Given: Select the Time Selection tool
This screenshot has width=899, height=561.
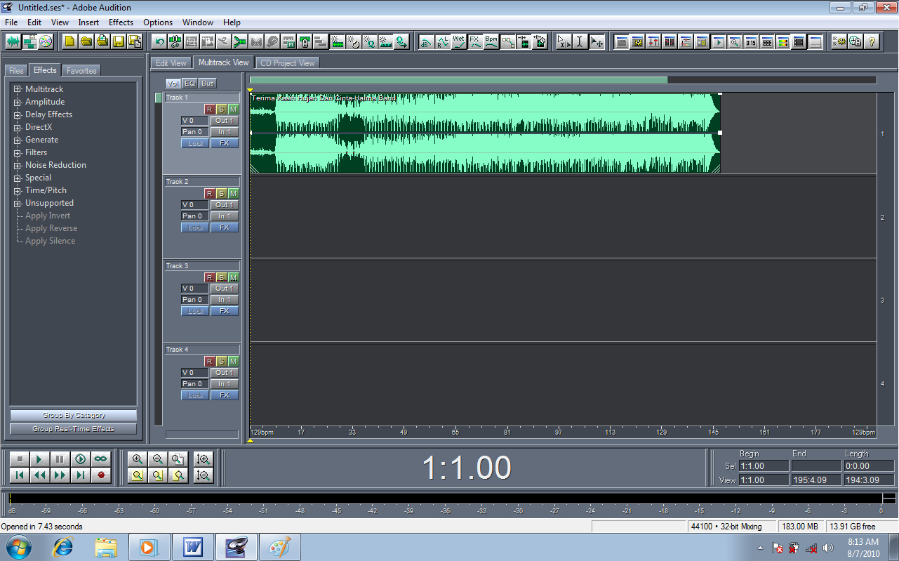Looking at the screenshot, I should click(x=580, y=41).
